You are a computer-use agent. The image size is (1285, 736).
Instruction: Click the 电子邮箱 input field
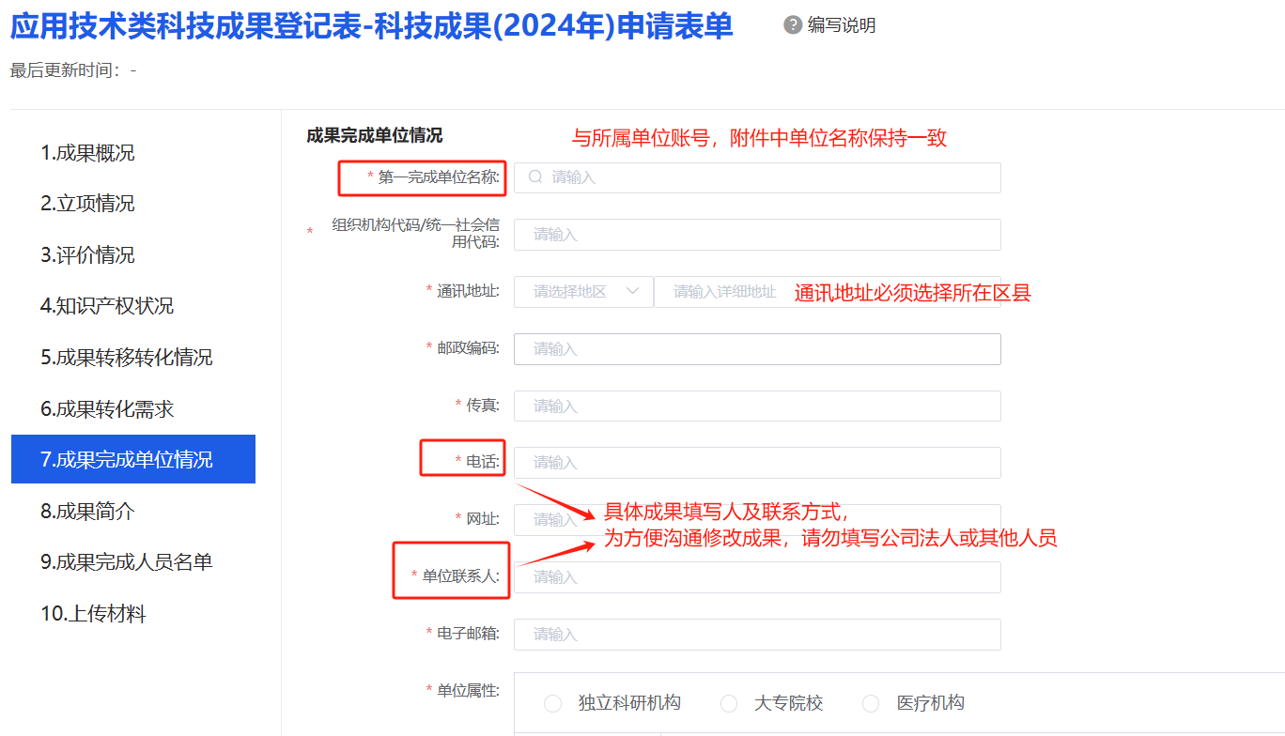[757, 635]
